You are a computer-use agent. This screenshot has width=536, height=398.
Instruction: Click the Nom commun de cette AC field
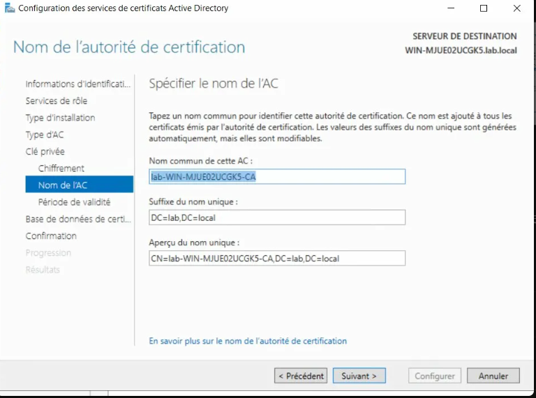(x=277, y=176)
